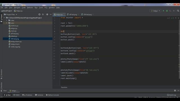Open the Navigate menu

[17, 8]
